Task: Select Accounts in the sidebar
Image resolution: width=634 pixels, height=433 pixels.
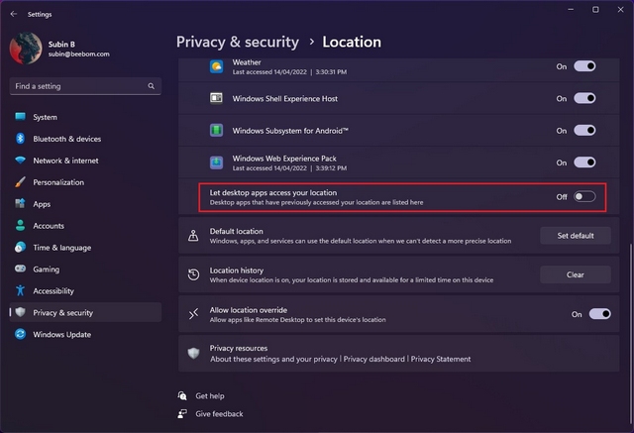Action: [x=49, y=226]
